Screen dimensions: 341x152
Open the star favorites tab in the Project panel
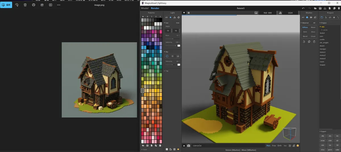coord(334,17)
